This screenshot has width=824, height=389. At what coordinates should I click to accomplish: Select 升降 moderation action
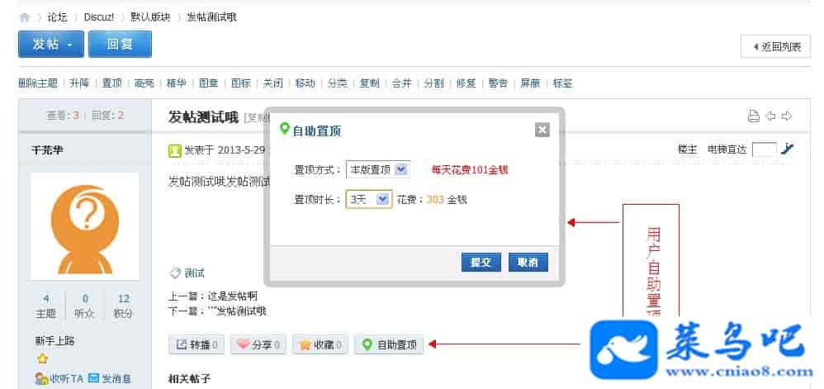79,83
